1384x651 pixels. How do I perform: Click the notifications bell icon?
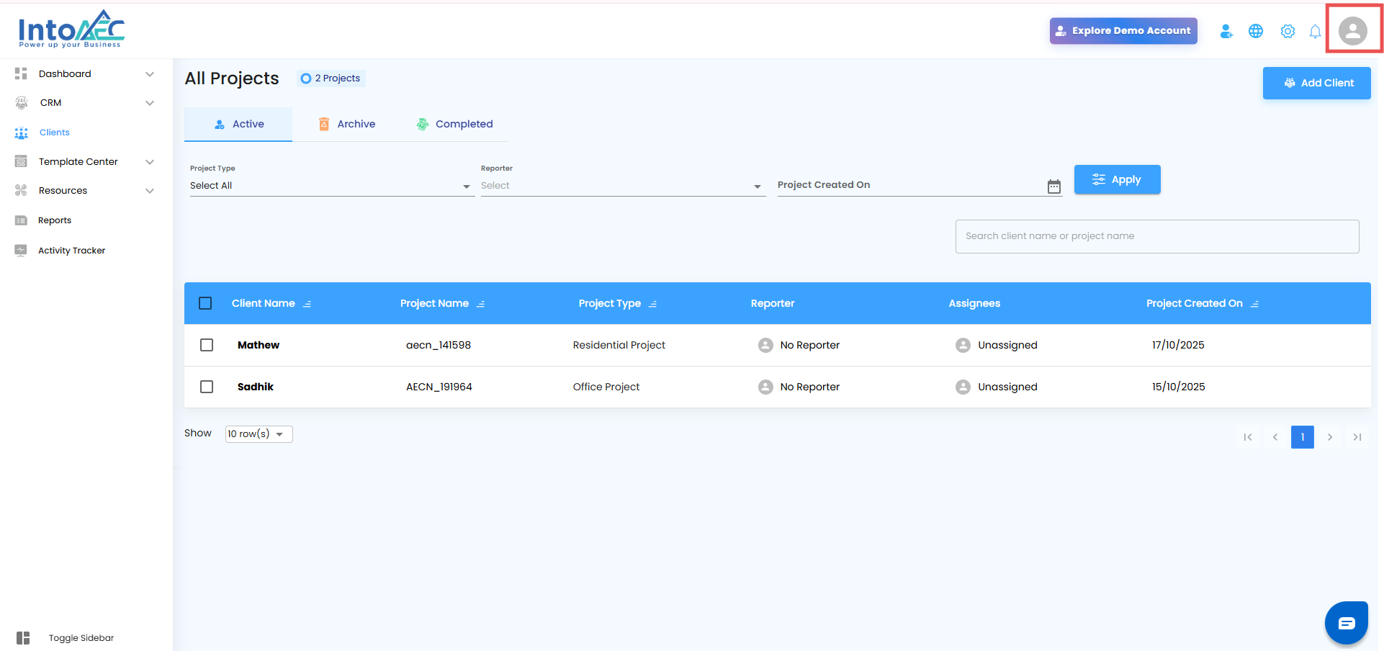click(x=1315, y=31)
